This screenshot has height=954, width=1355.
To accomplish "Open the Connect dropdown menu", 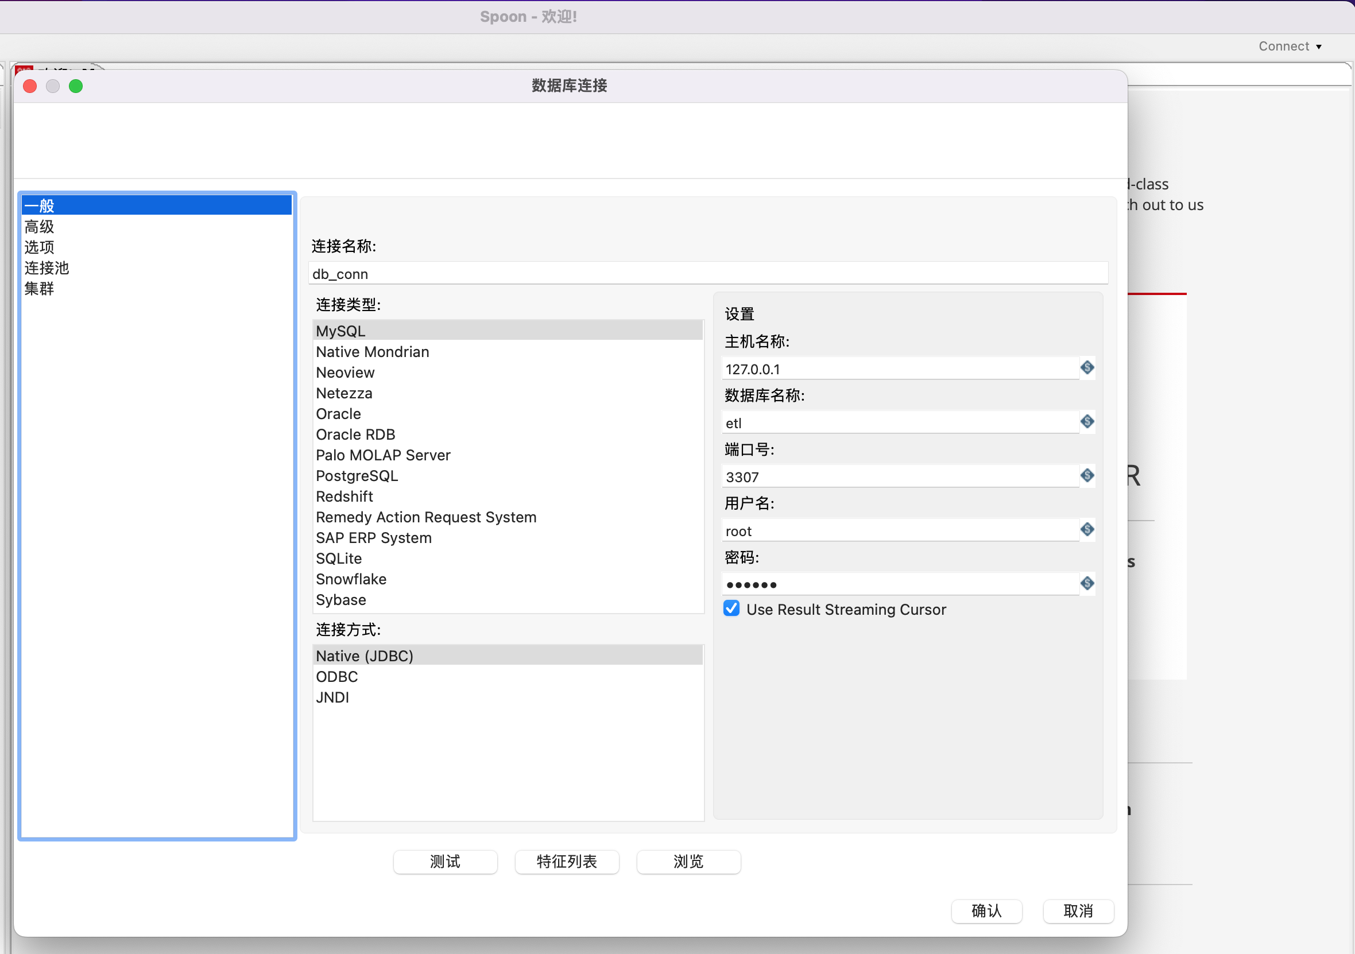I will coord(1290,46).
